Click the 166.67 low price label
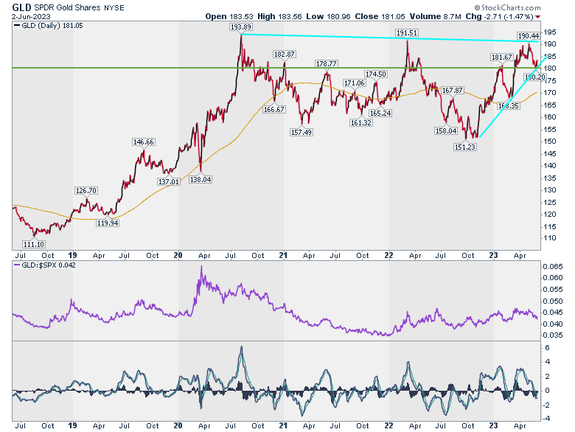Image resolution: width=575 pixels, height=432 pixels. click(274, 109)
